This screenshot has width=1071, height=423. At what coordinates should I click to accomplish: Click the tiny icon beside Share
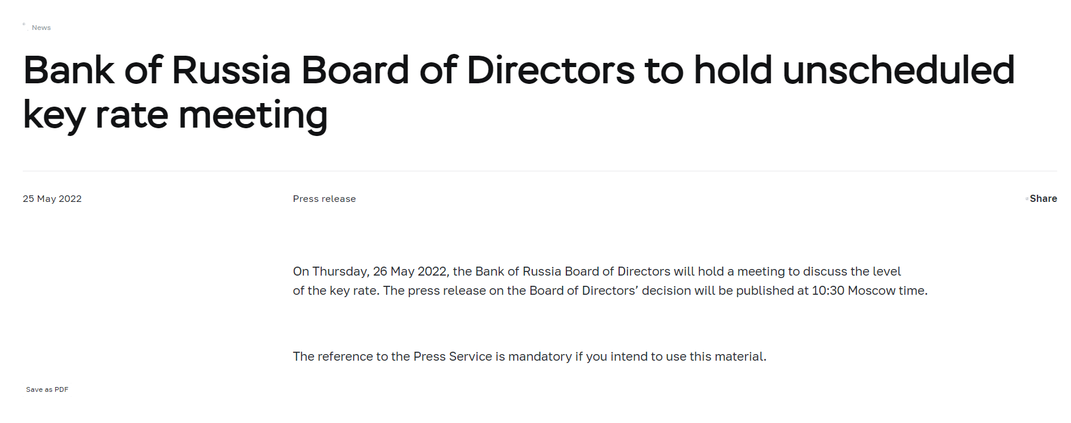click(x=1027, y=199)
